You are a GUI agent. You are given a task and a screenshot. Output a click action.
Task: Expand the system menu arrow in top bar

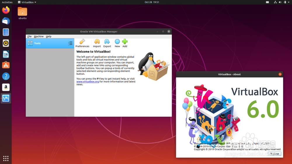(289, 2)
